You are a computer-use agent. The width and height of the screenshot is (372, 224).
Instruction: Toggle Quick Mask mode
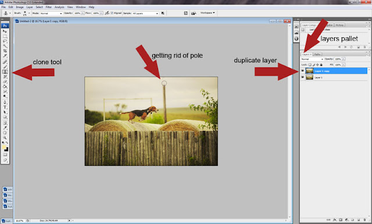click(5, 155)
